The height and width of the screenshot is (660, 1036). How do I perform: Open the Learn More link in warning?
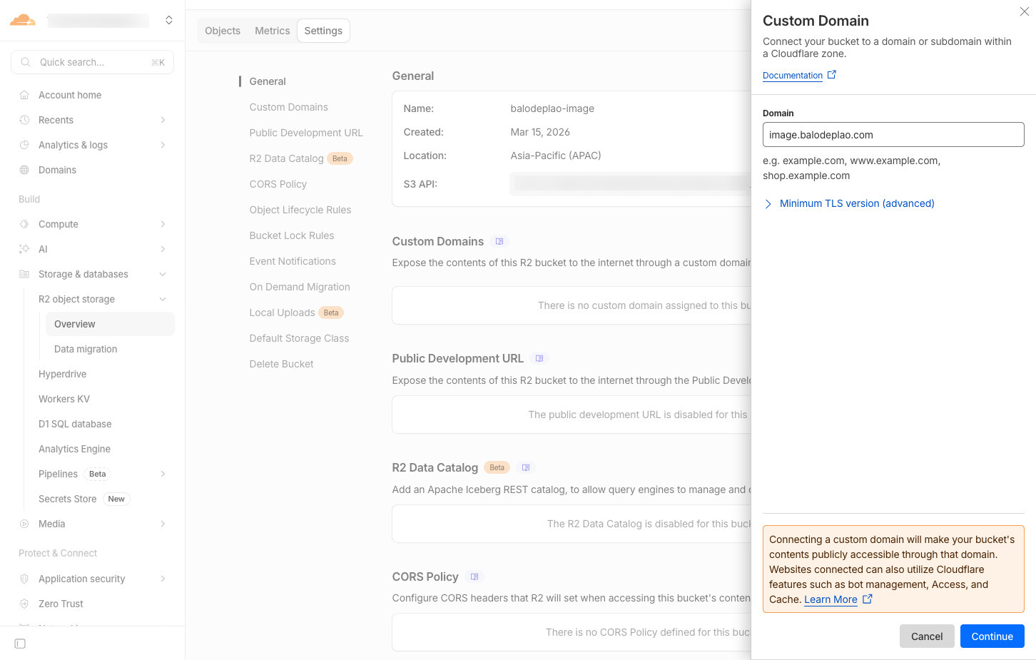[831, 599]
